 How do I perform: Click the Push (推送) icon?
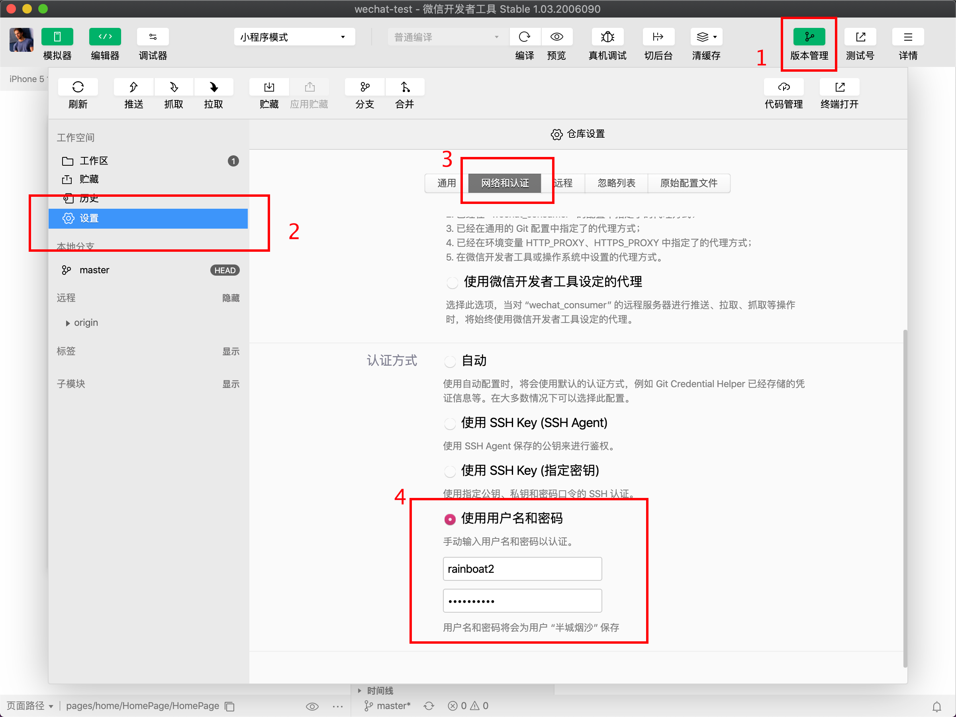[133, 87]
